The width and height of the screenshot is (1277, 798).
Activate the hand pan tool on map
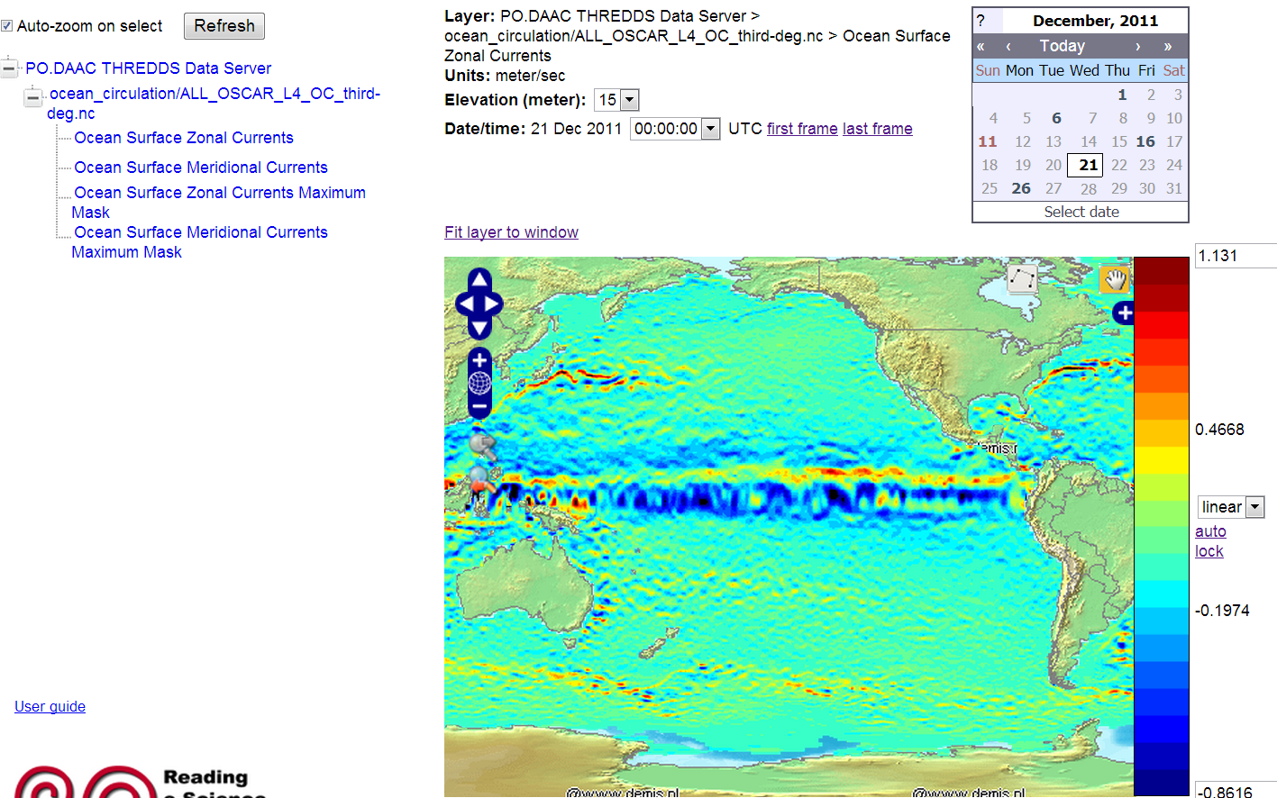coord(1115,279)
